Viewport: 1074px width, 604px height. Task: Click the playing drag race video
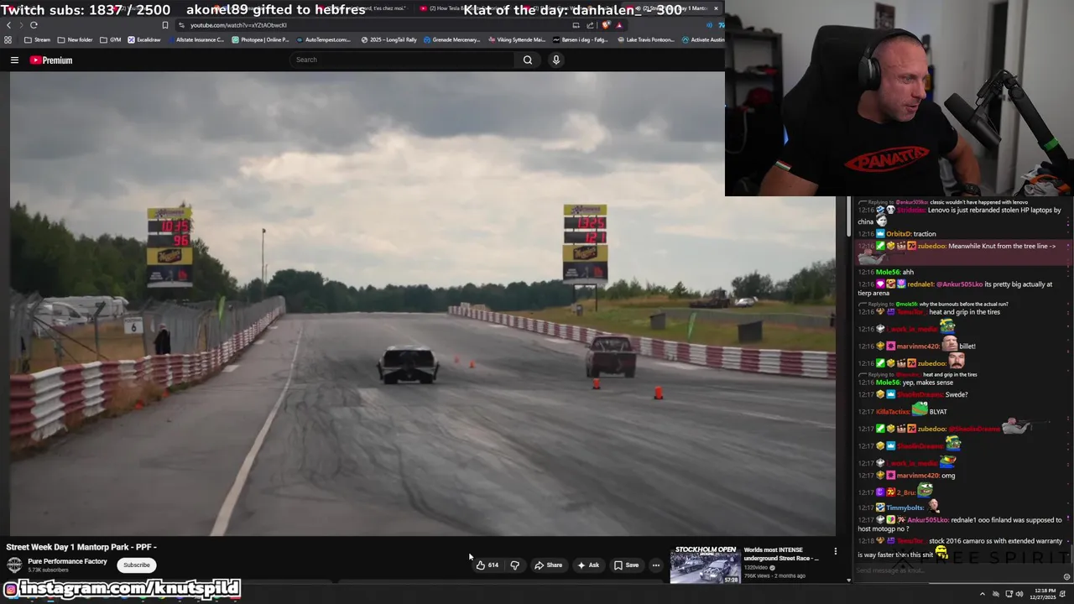[423, 304]
